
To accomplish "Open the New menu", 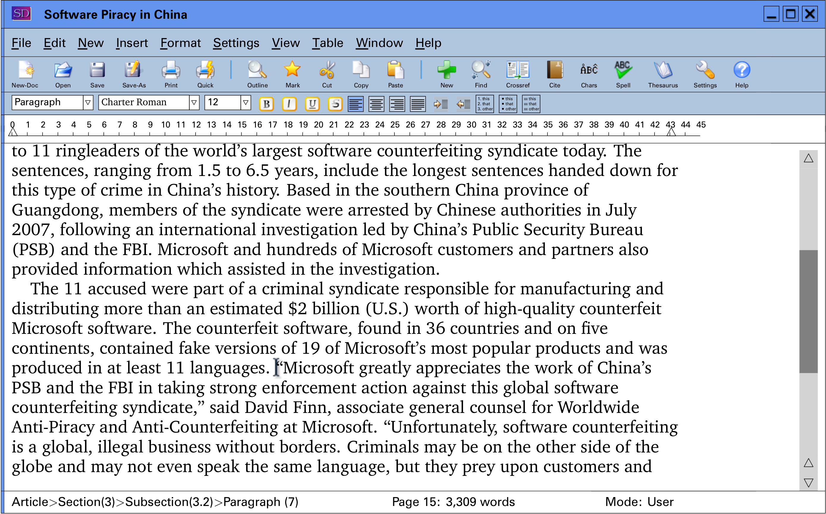I will point(90,43).
